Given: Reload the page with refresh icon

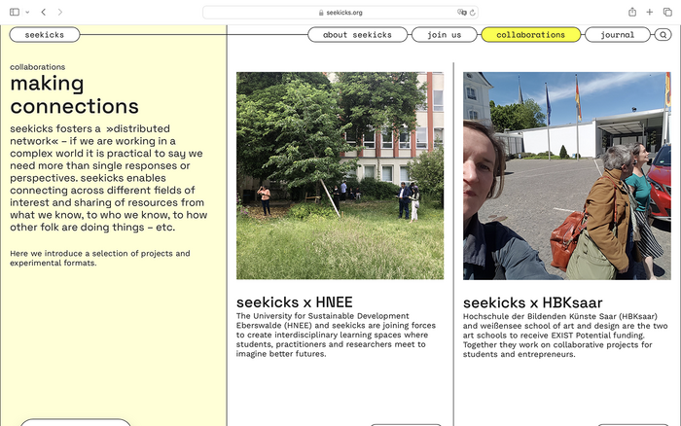Looking at the screenshot, I should tap(472, 13).
